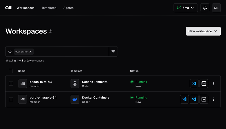The width and height of the screenshot is (226, 129).
Task: Select the purple-magpie-34 checkbox
Action: pos(11,99)
